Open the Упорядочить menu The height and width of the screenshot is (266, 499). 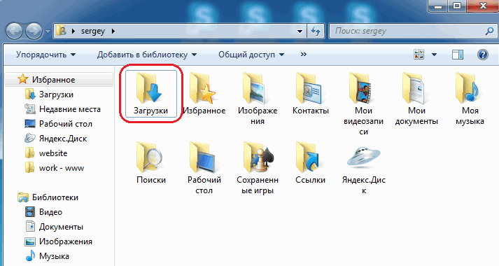46,55
